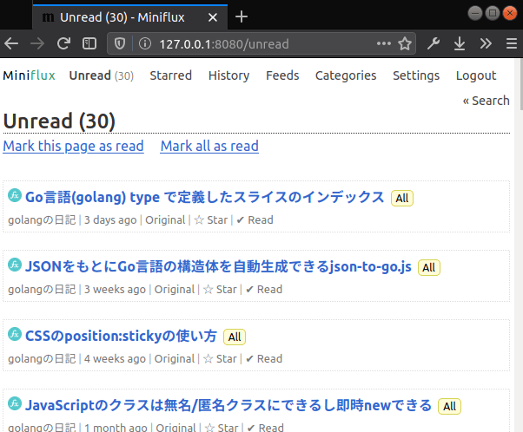Click feed icon beside JavaScriptのクラス article

[15, 403]
